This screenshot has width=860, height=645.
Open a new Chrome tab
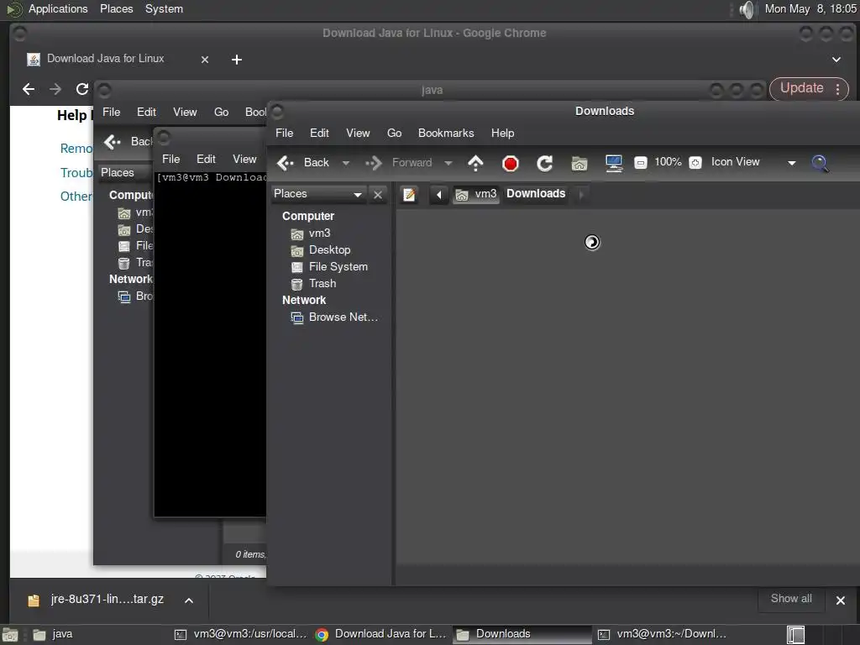pos(236,60)
